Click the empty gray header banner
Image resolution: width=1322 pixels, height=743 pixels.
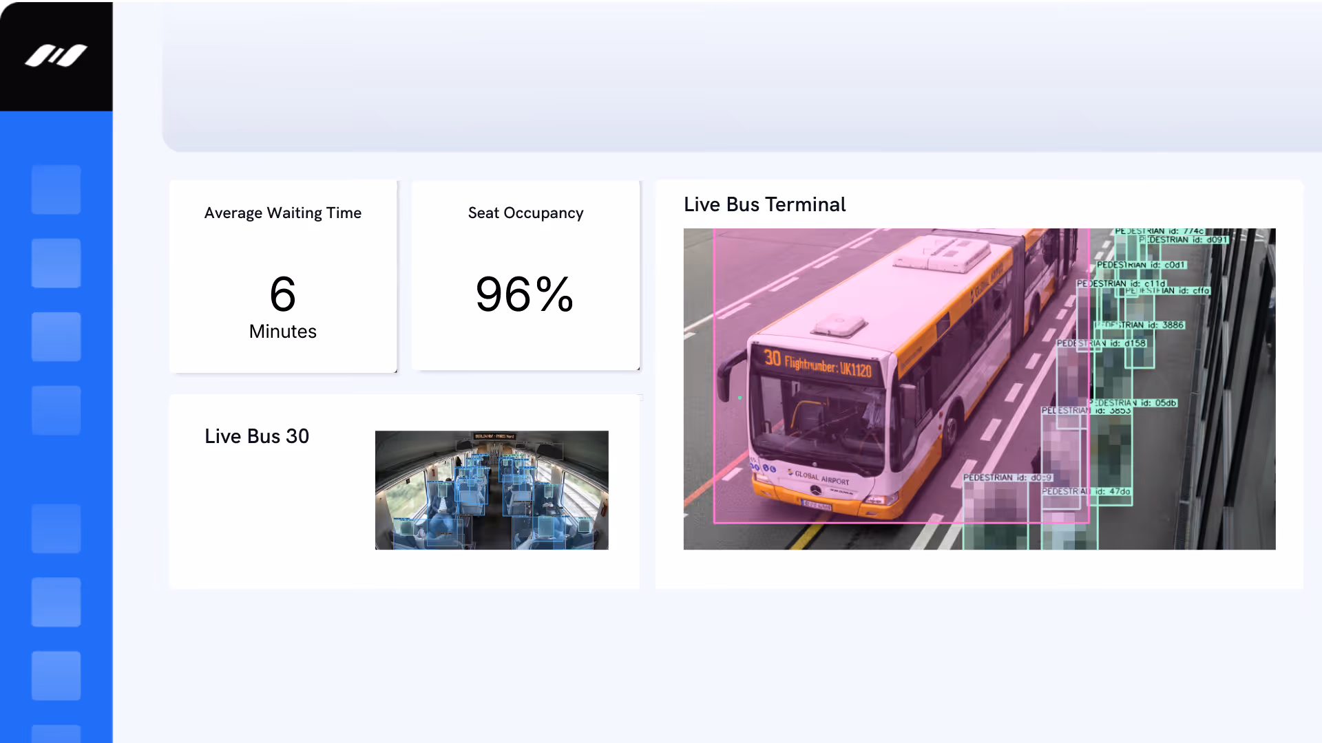click(742, 76)
